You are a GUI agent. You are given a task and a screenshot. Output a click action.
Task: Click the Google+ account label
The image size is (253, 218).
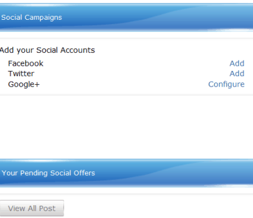click(24, 84)
